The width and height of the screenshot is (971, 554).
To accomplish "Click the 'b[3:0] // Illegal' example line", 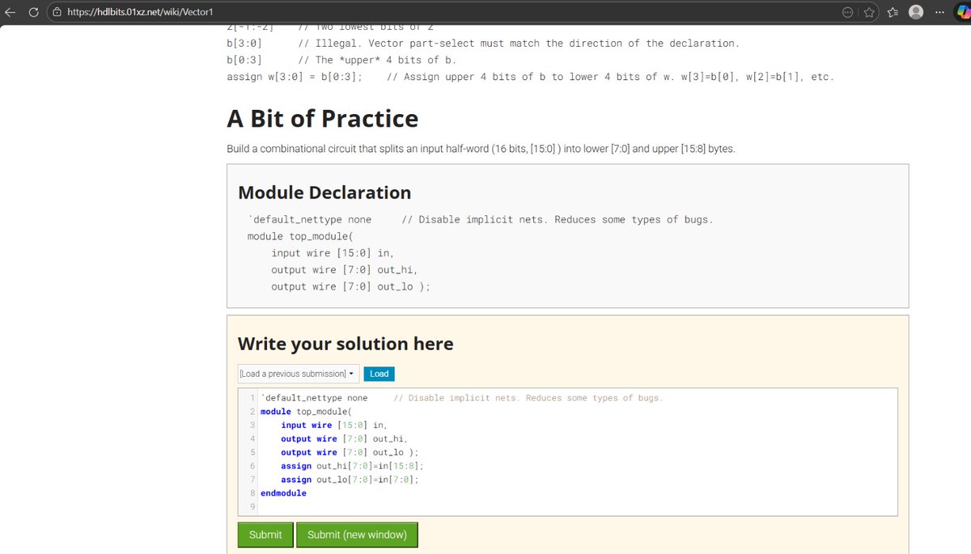I will tap(483, 43).
